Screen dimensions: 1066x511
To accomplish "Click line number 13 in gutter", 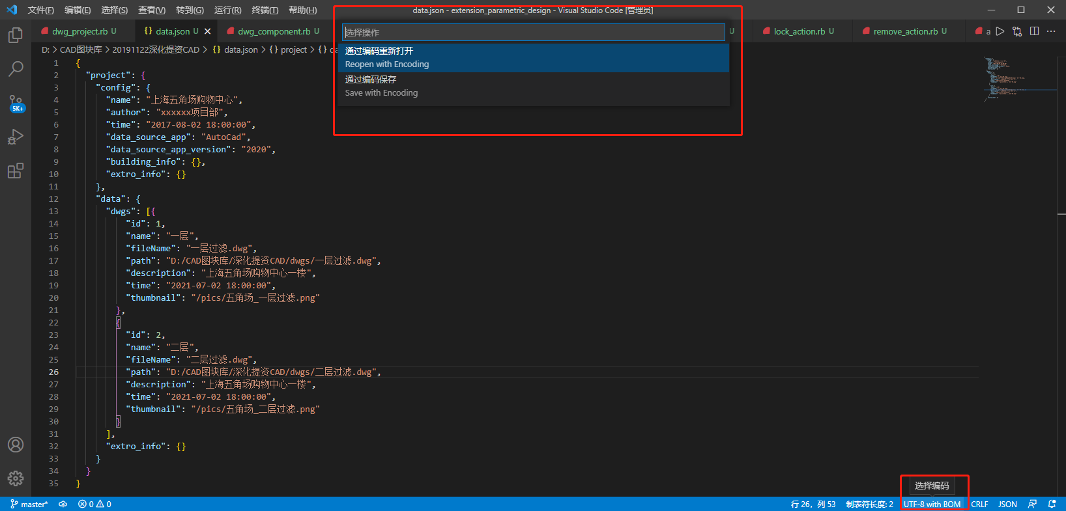I will pyautogui.click(x=53, y=212).
